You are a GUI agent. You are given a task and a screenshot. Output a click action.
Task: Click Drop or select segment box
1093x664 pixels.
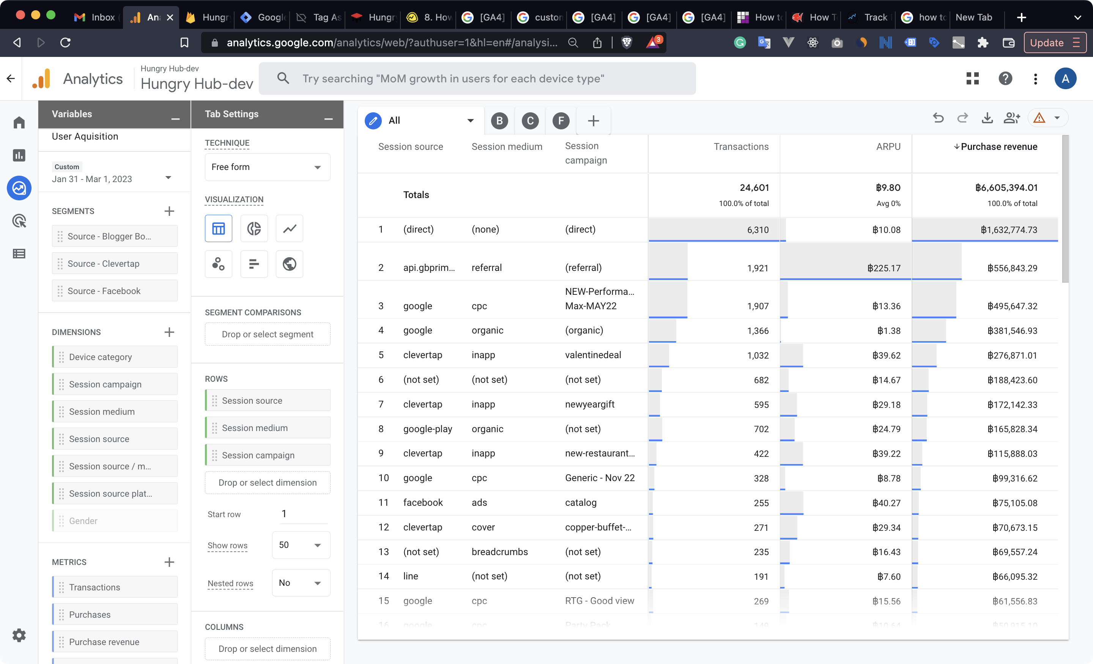(267, 334)
